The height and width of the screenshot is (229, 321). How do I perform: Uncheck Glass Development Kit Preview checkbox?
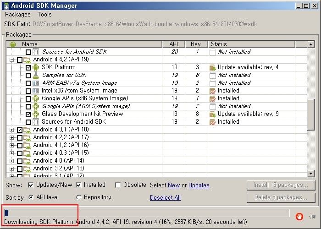28,114
